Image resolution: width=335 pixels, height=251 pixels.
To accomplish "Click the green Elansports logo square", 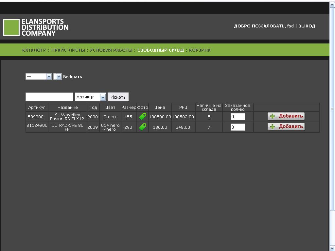I will point(11,27).
